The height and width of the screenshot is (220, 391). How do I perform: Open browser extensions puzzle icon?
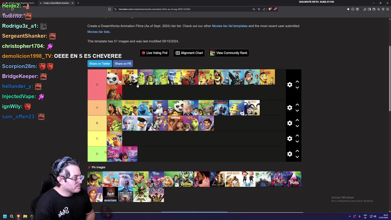tap(353, 9)
